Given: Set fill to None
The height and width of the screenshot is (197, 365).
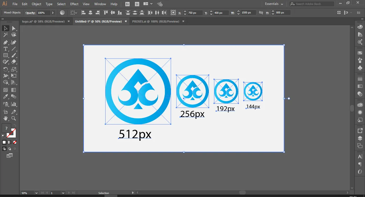Looking at the screenshot, I should [x=15, y=142].
